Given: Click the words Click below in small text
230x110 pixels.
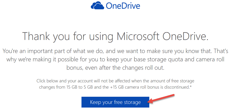Looking at the screenshot, I should tap(46, 81).
